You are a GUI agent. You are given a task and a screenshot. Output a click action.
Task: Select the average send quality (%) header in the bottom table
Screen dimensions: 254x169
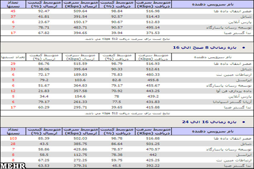pos(44,132)
